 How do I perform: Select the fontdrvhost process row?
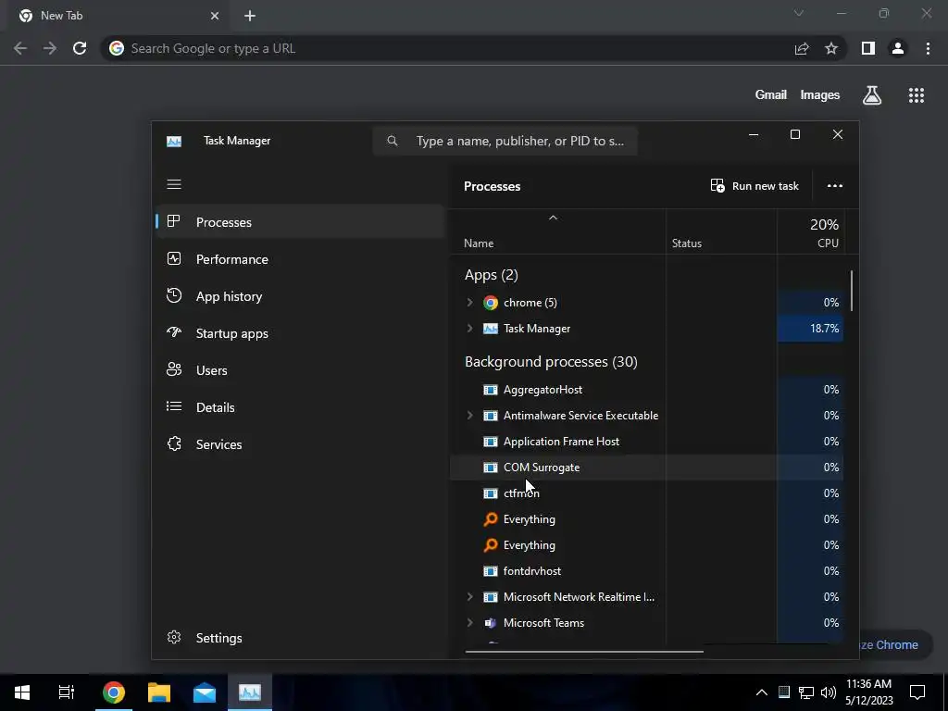tap(647, 570)
